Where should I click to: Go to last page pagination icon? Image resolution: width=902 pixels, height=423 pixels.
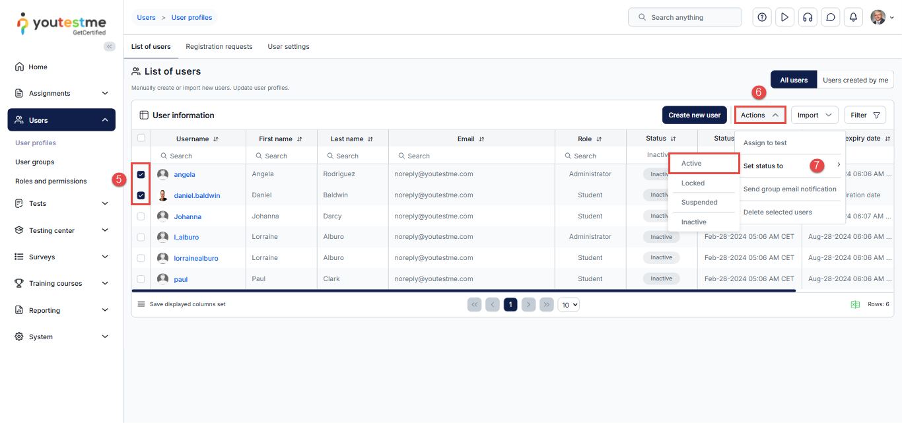[546, 304]
